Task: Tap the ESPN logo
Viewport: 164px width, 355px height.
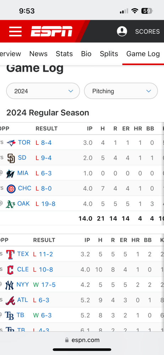Action: click(51, 31)
